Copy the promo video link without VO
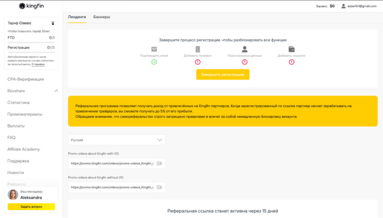Viewport: 383px width, 218px height. coord(159,187)
